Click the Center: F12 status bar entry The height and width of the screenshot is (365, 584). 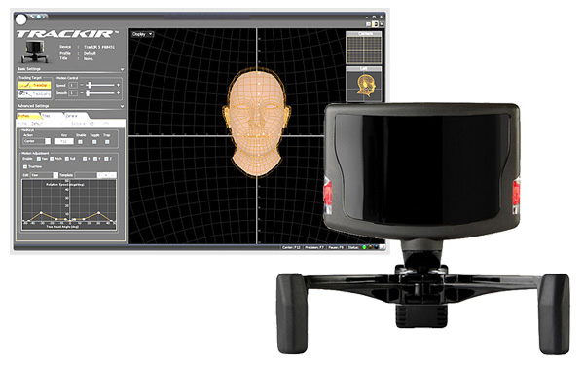click(x=292, y=247)
